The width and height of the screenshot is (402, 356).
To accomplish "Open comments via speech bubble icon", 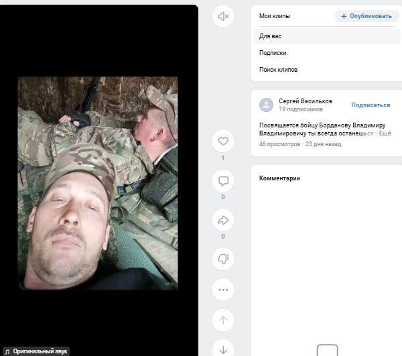I will coord(223,180).
